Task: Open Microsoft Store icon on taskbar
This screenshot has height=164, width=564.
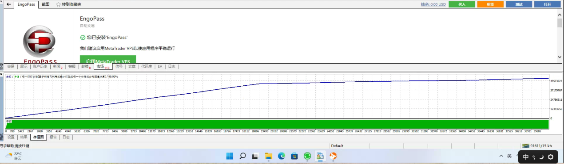Action: 294,156
